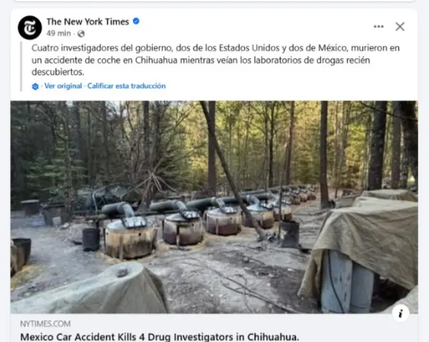
Task: Click the translation settings gear icon
Action: [x=35, y=86]
